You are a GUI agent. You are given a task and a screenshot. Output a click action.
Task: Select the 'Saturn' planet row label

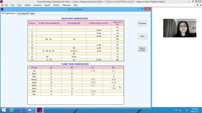coord(34,89)
